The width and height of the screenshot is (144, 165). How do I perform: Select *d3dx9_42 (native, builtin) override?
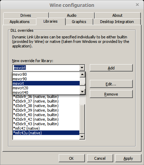(46, 119)
